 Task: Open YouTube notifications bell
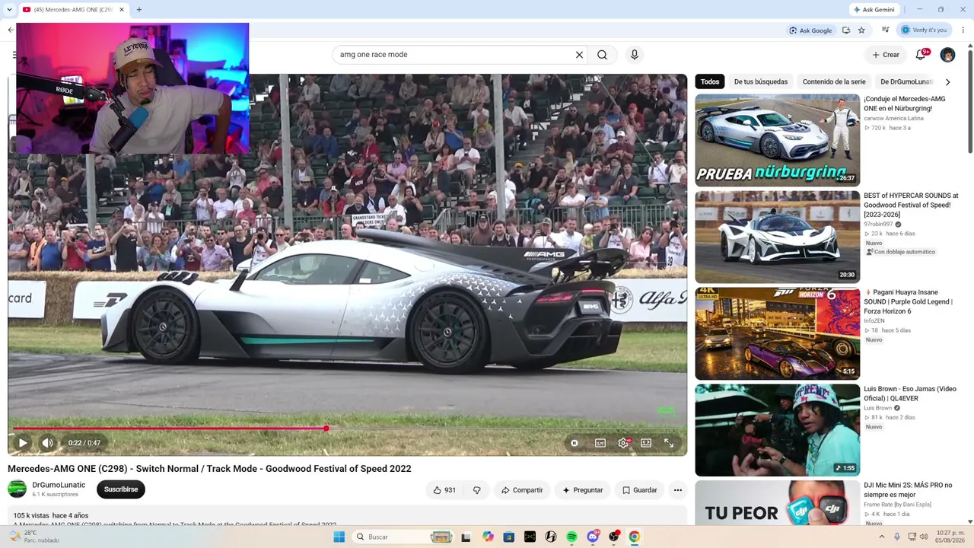[921, 55]
